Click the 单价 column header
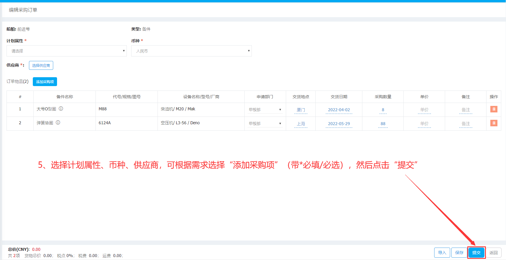Viewport: 506px width, 260px height. 424,97
